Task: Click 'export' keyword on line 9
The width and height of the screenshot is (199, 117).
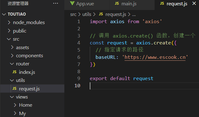Action: coord(98,79)
